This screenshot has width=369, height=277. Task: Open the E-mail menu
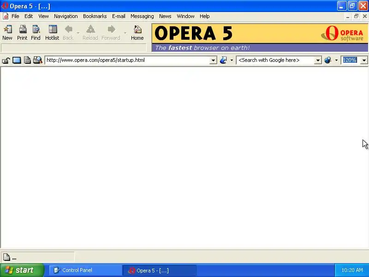119,16
